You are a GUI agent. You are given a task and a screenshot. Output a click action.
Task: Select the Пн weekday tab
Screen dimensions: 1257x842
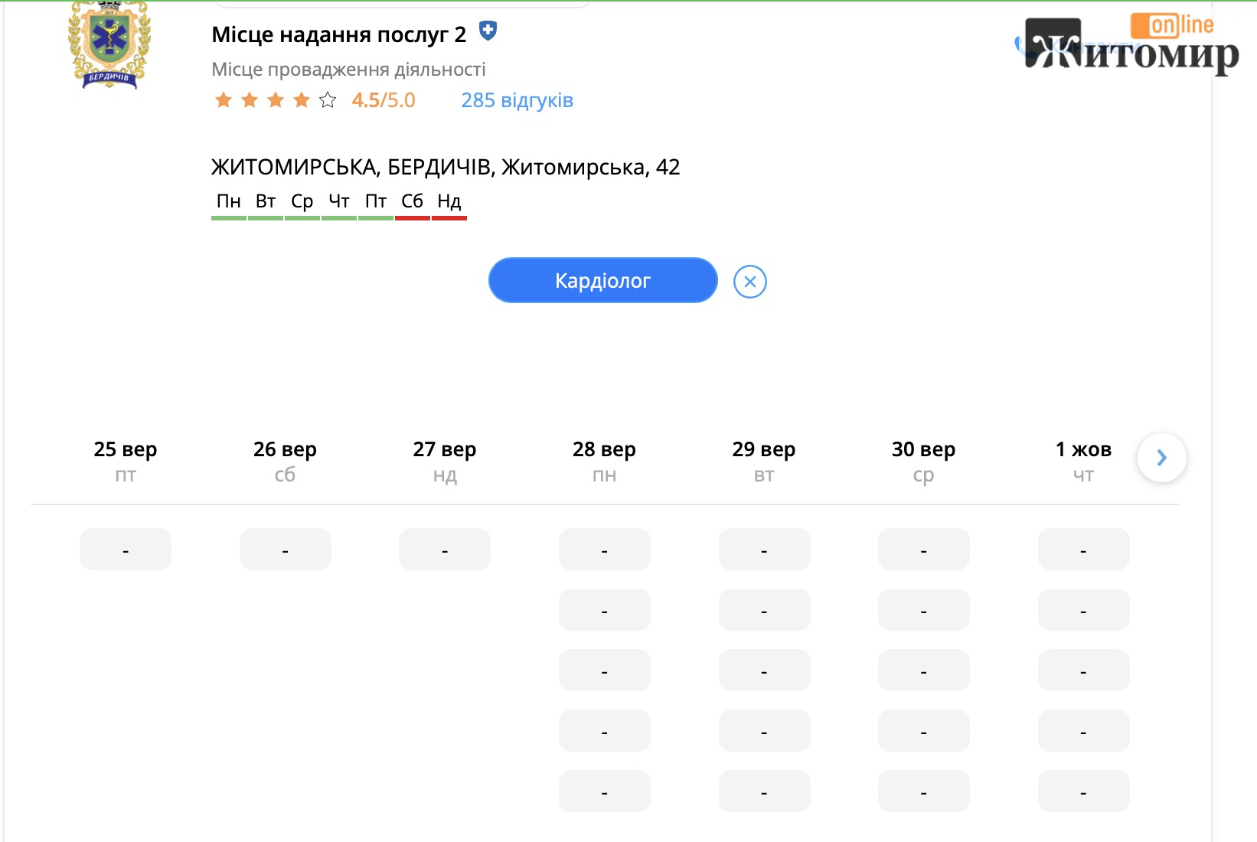229,204
